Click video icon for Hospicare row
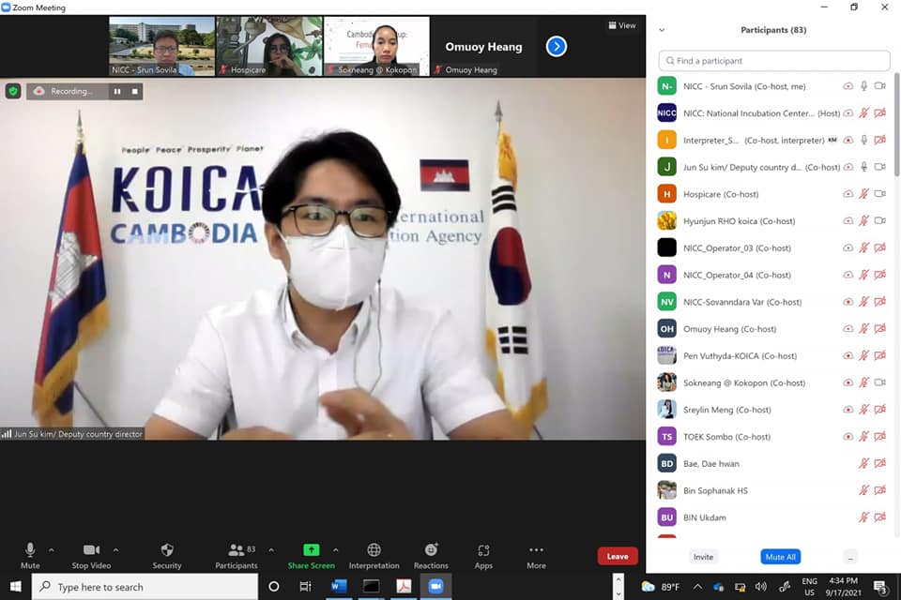901x600 pixels. pos(879,194)
